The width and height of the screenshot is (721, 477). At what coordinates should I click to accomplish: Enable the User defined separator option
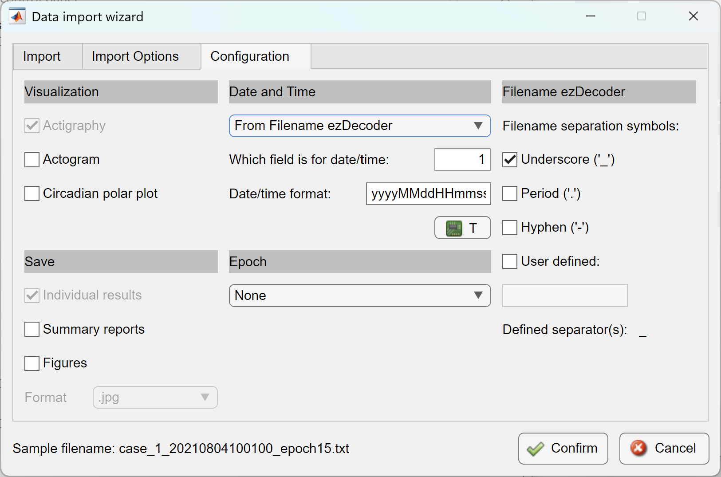click(x=510, y=261)
